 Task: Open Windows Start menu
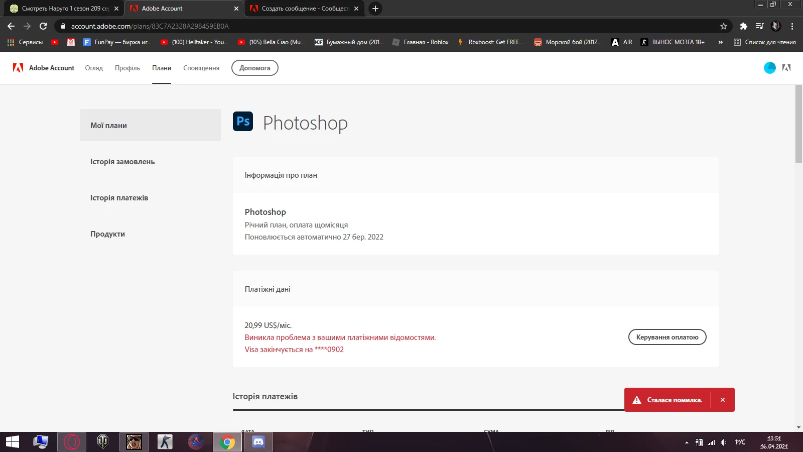click(x=13, y=442)
